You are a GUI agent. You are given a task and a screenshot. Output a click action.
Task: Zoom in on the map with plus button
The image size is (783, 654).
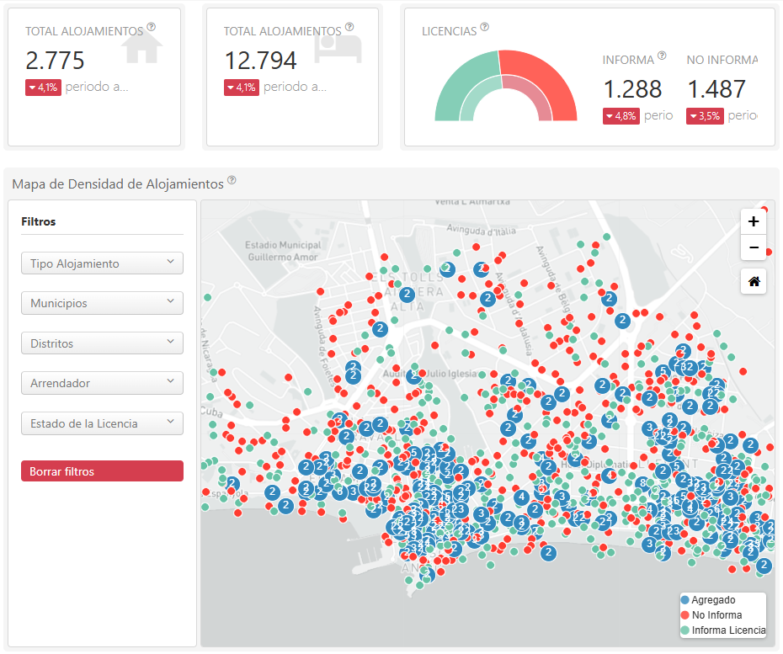754,221
